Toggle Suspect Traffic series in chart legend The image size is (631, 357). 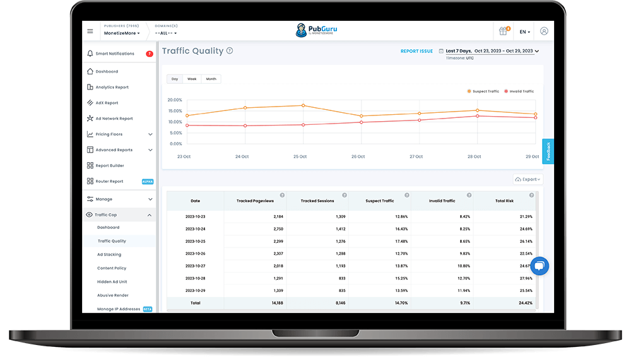[483, 91]
